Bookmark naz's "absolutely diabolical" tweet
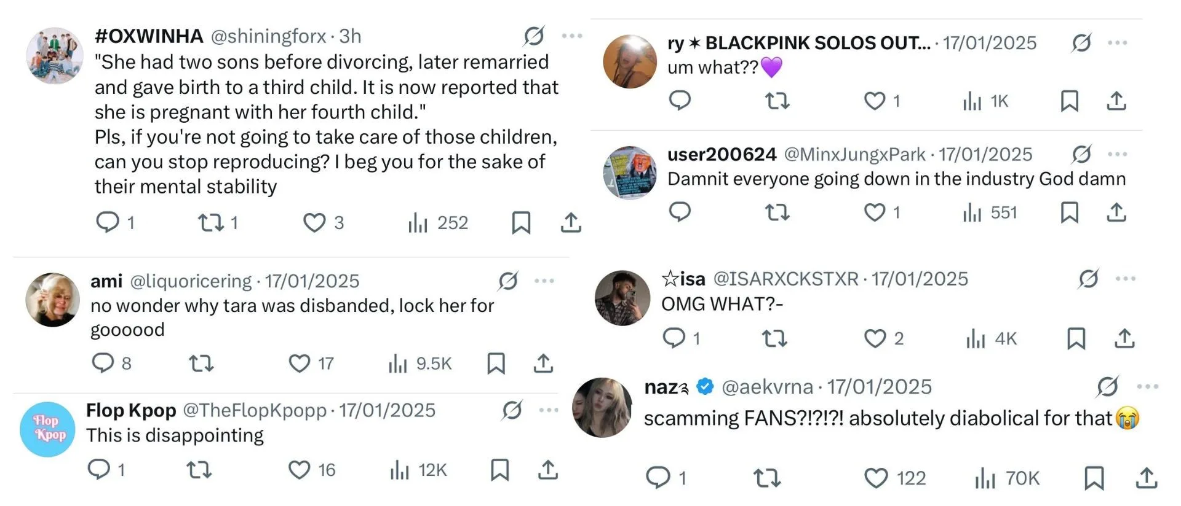 click(1094, 478)
